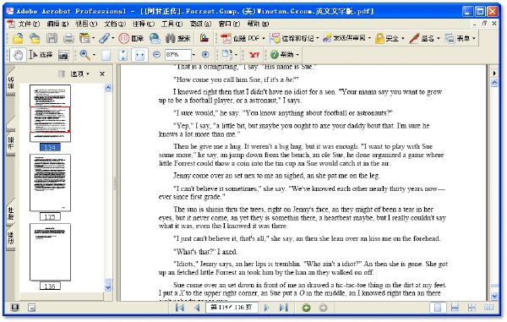This screenshot has width=507, height=322.
Task: Open the 87% zoom level dropdown
Action: [x=194, y=55]
